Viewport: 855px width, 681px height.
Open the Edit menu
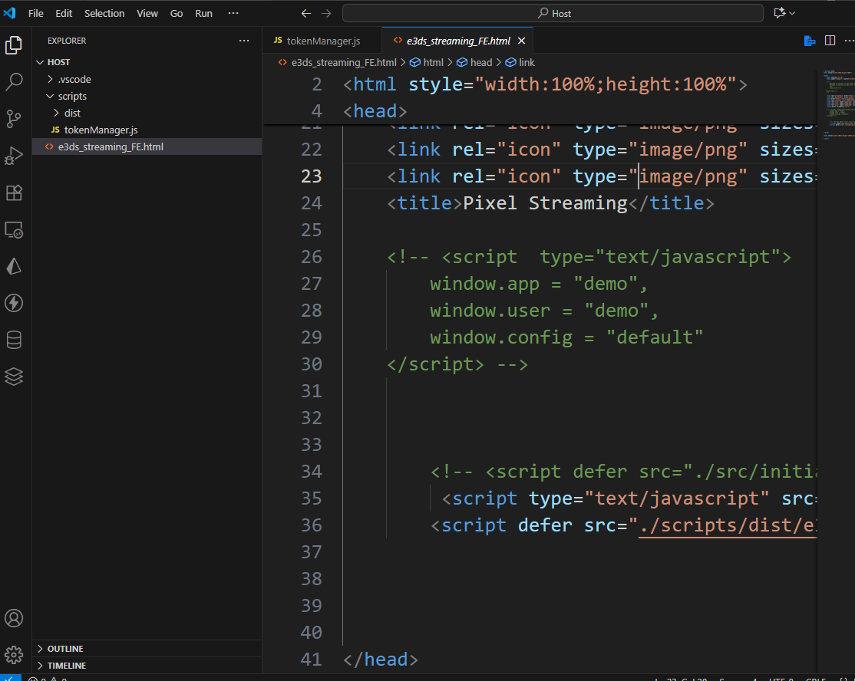[x=64, y=13]
